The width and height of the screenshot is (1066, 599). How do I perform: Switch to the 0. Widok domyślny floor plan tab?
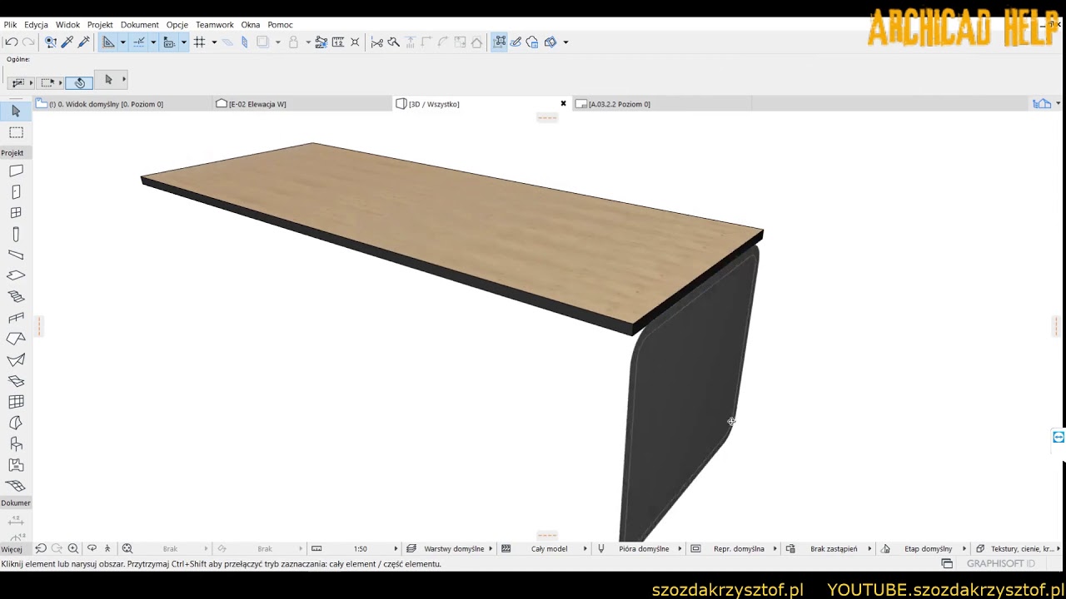pyautogui.click(x=122, y=104)
